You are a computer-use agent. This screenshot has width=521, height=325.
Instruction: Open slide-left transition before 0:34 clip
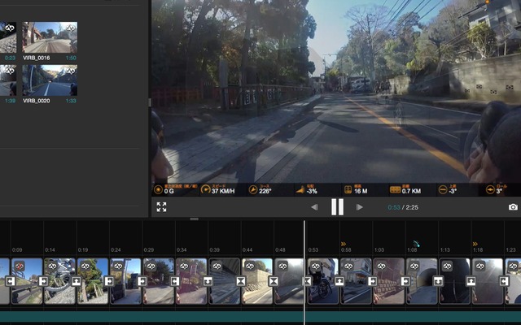click(x=175, y=281)
